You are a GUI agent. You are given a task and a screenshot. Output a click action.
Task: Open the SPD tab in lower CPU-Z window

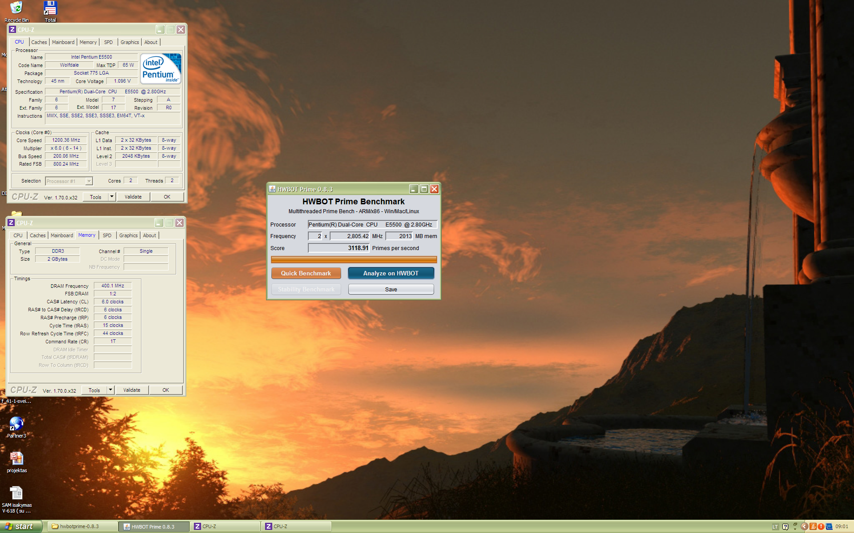point(107,235)
